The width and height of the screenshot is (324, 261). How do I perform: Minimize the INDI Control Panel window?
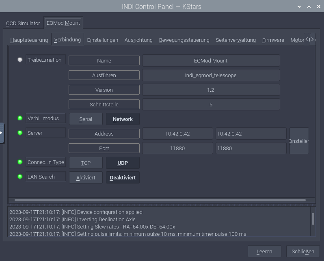coord(299,6)
